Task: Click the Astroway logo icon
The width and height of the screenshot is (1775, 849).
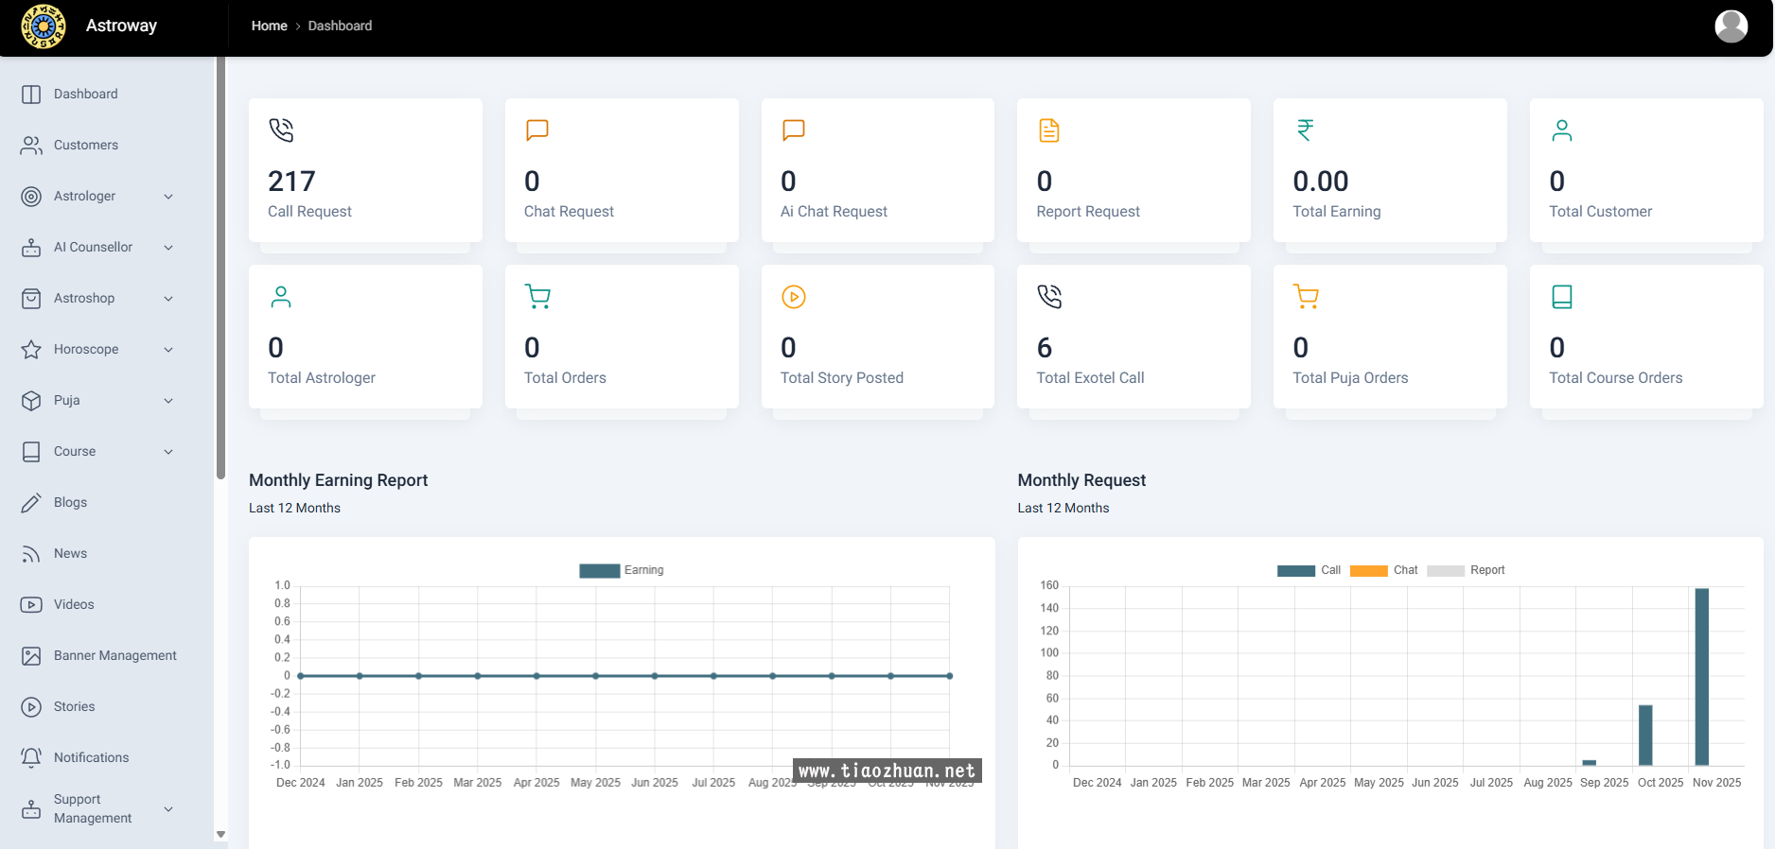Action: (x=44, y=26)
